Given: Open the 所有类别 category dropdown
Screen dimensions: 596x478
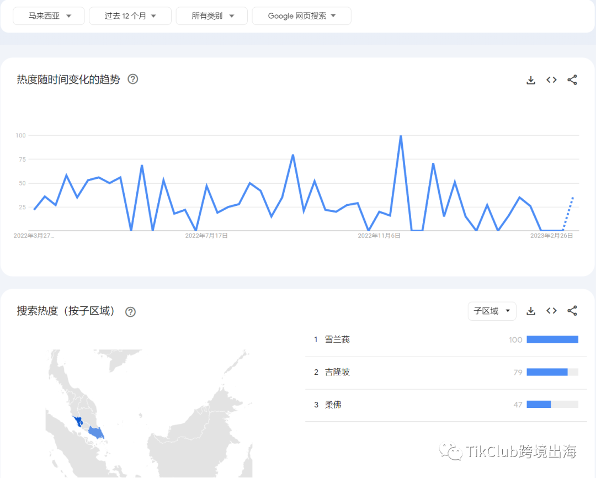Looking at the screenshot, I should [212, 16].
